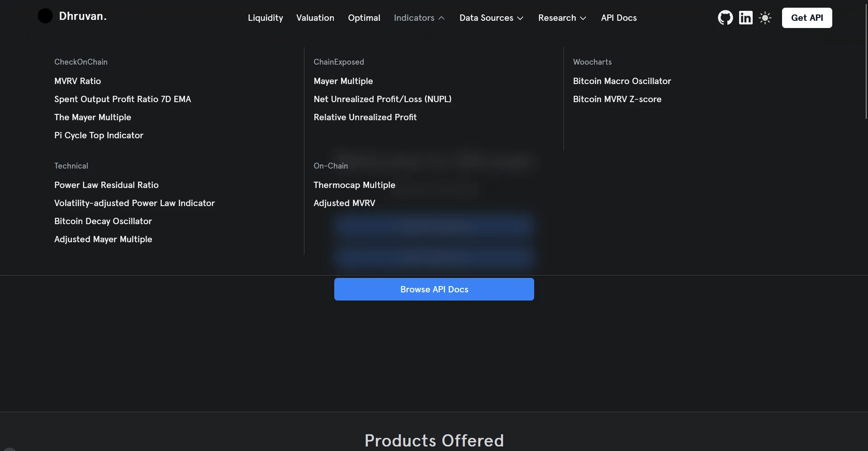Collapse the Indicators menu chevron
This screenshot has height=451, width=868.
point(441,18)
